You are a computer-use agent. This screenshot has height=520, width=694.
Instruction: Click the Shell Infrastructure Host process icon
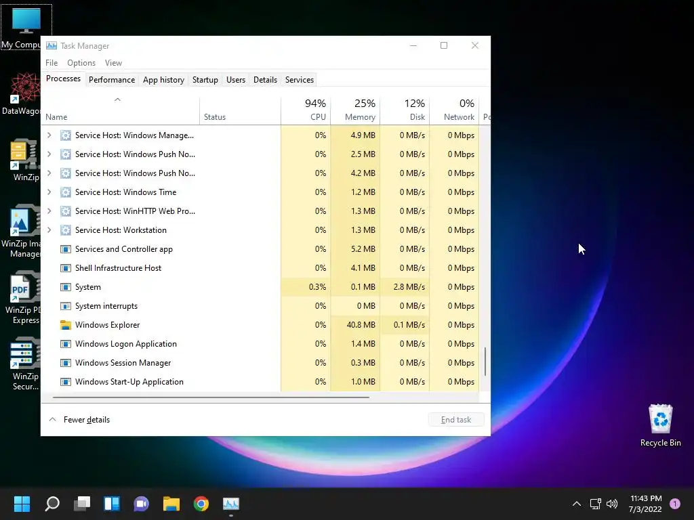point(66,268)
